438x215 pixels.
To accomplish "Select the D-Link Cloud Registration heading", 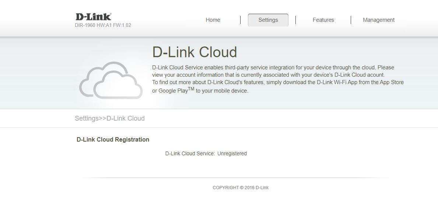I will (x=112, y=139).
